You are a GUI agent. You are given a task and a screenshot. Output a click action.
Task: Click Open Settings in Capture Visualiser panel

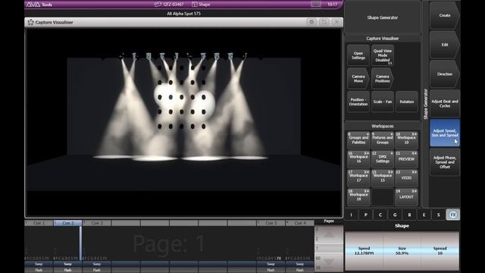(358, 55)
